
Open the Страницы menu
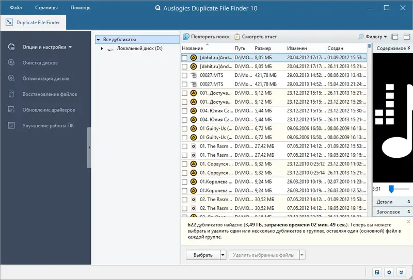click(46, 8)
